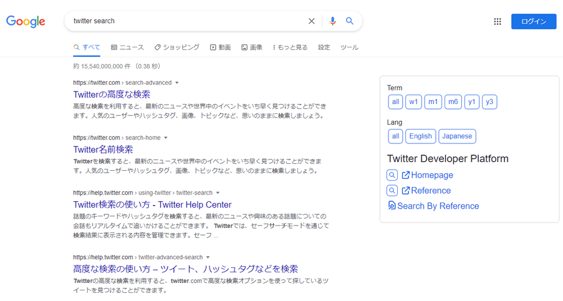
Task: Click the ログイン button
Action: click(x=534, y=22)
